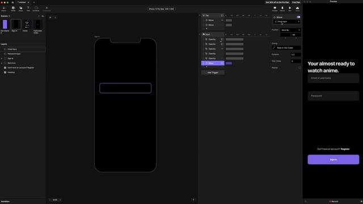363x204 pixels.
Task: Select the Text tool
Action: pos(28,9)
